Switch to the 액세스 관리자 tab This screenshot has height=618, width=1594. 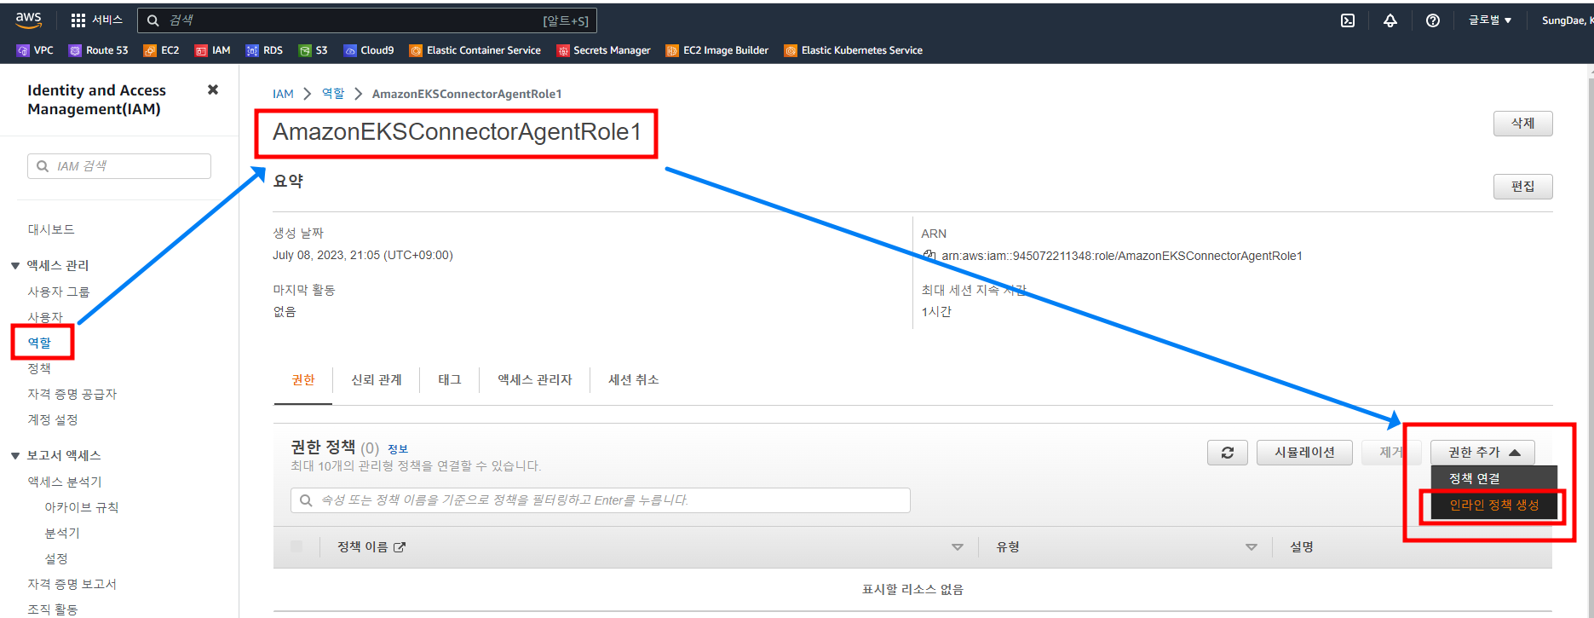pos(535,380)
